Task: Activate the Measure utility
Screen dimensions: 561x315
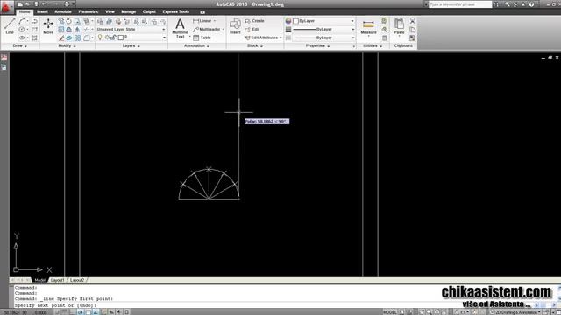Action: pyautogui.click(x=368, y=27)
